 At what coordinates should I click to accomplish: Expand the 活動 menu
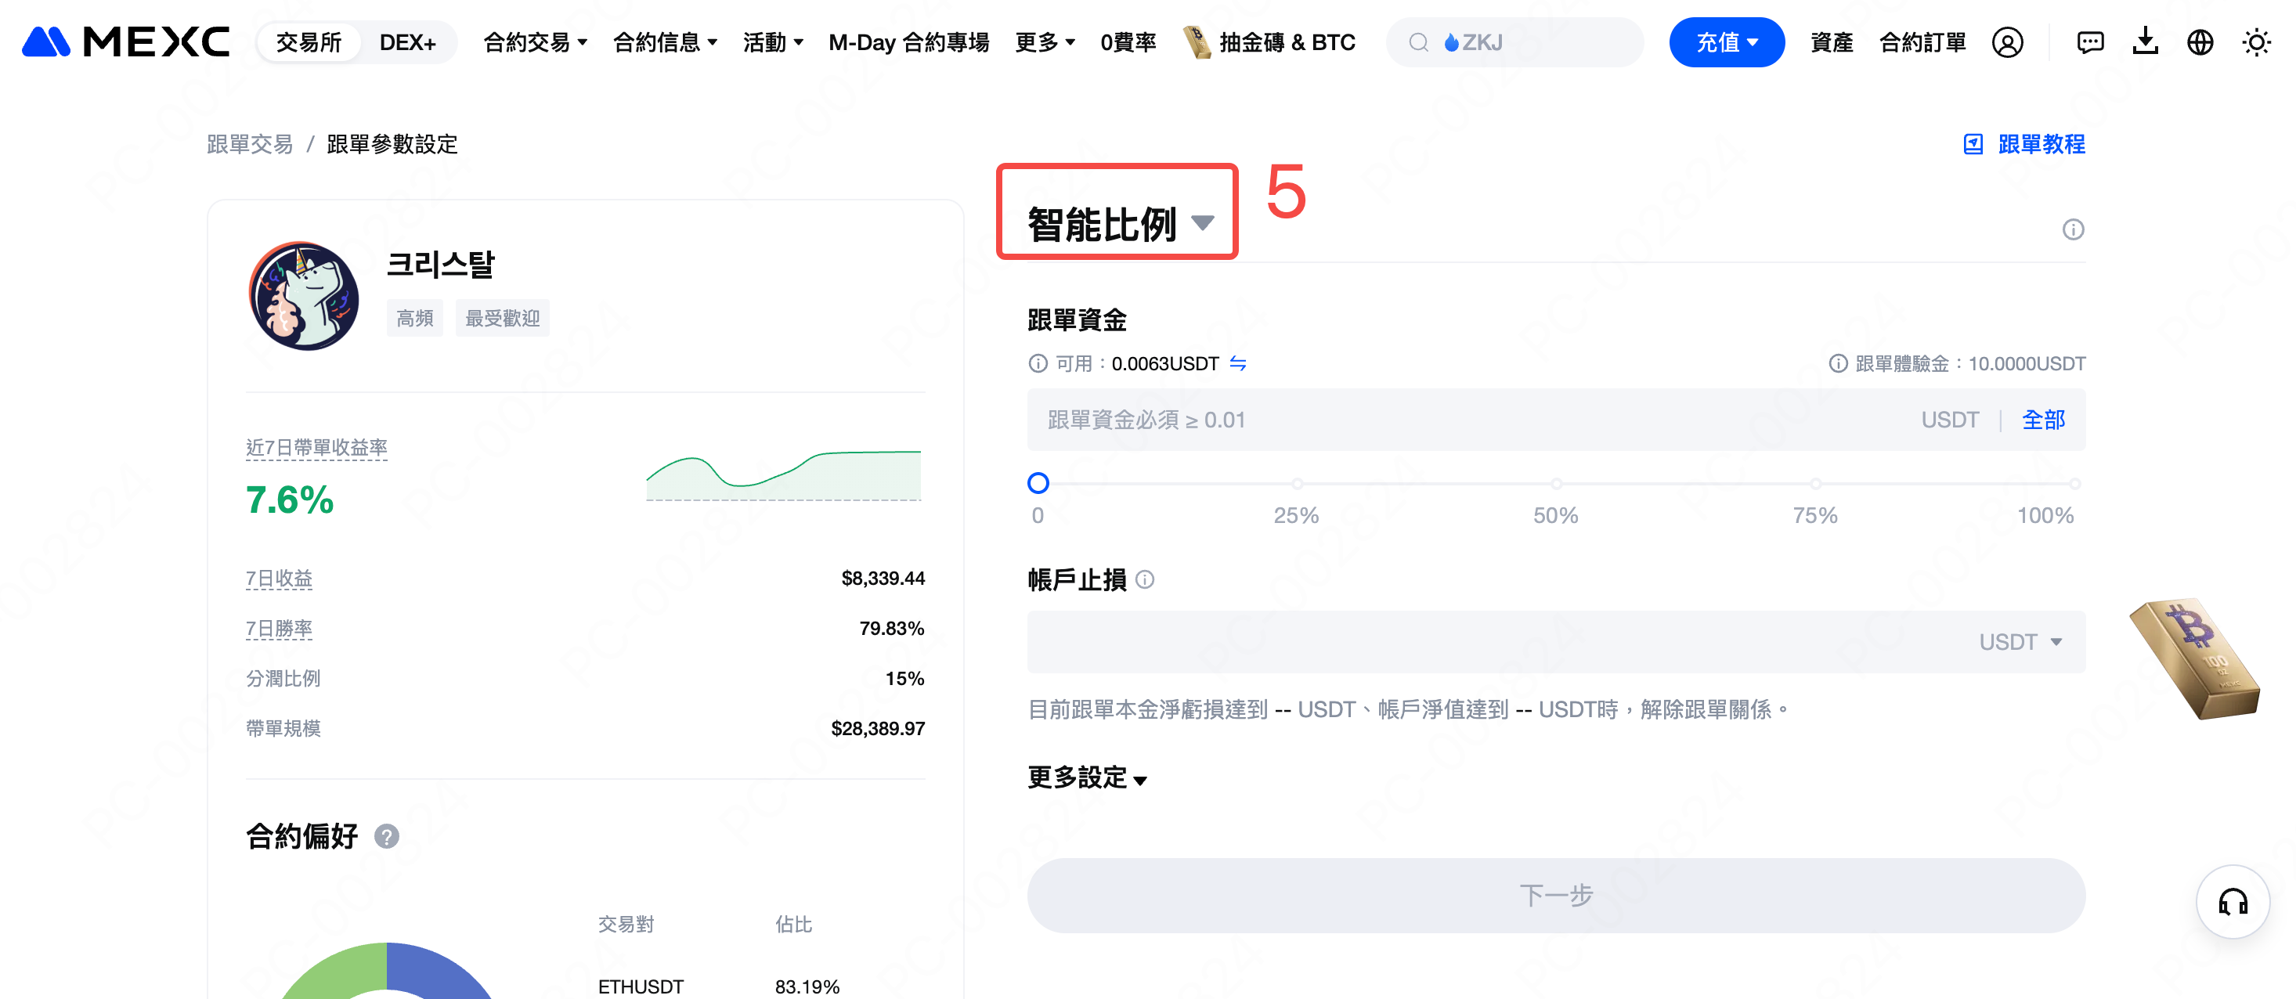pyautogui.click(x=773, y=41)
